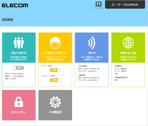Turn off the タイマー設定 ON switch
The width and height of the screenshot is (148, 126).
55,70
